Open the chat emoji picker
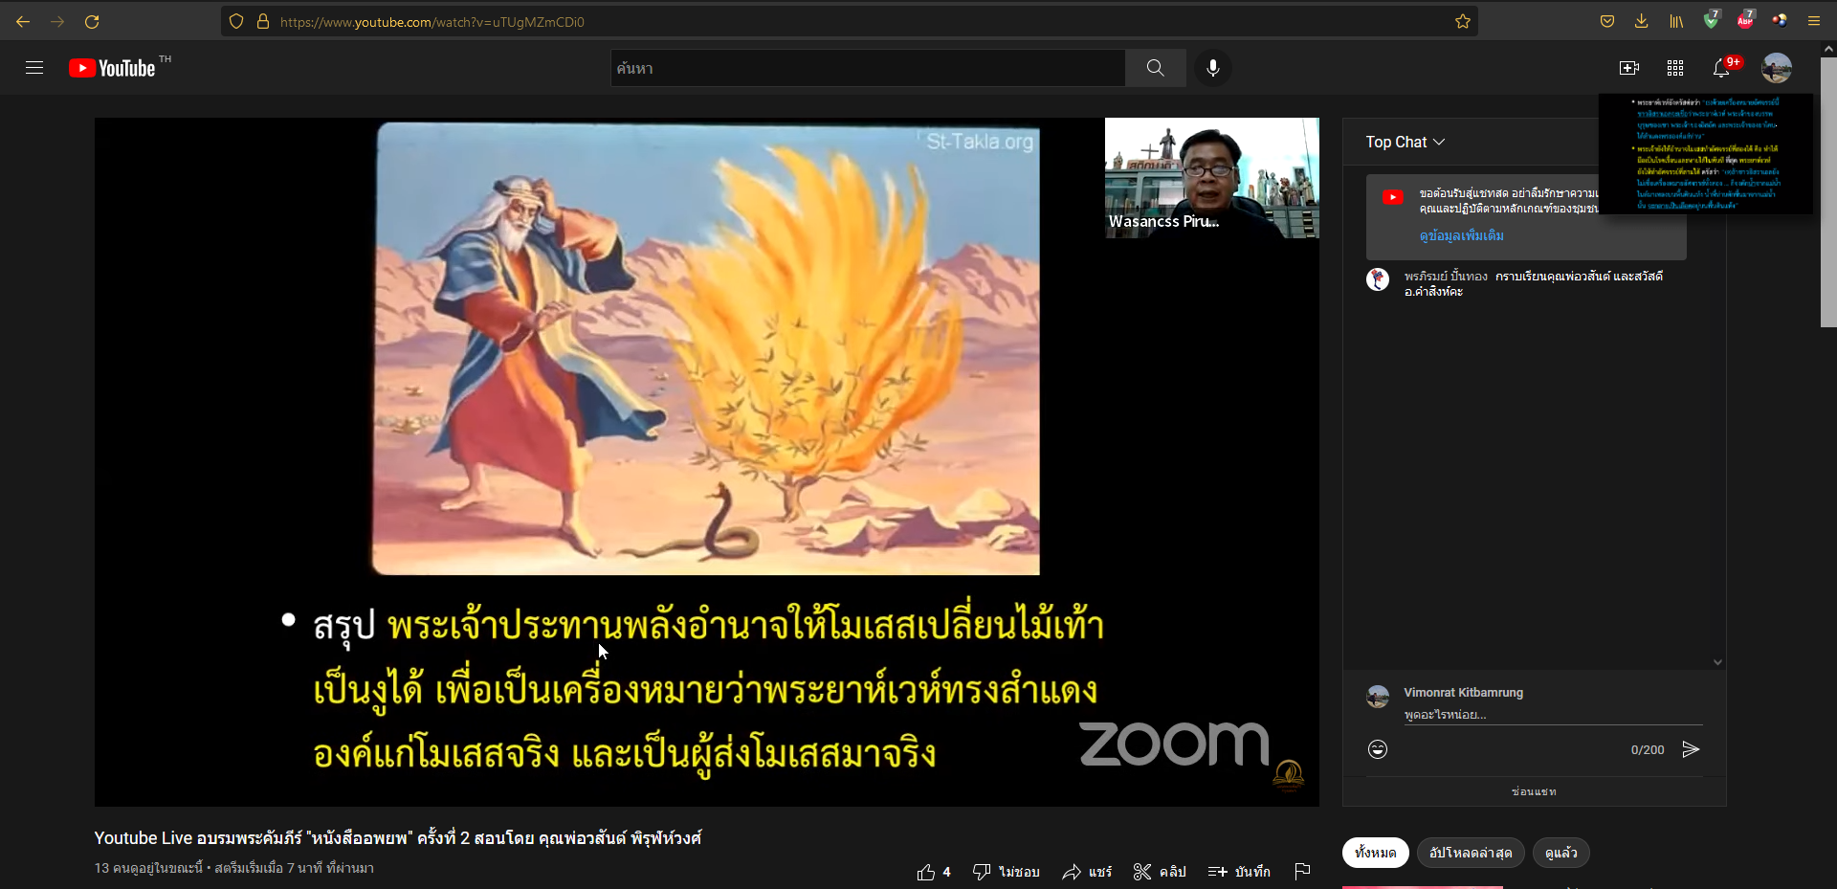1837x889 pixels. 1378,749
